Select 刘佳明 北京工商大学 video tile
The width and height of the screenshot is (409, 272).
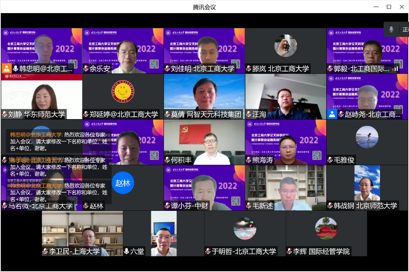(x=204, y=50)
